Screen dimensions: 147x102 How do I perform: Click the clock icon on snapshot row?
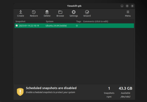[17, 26]
